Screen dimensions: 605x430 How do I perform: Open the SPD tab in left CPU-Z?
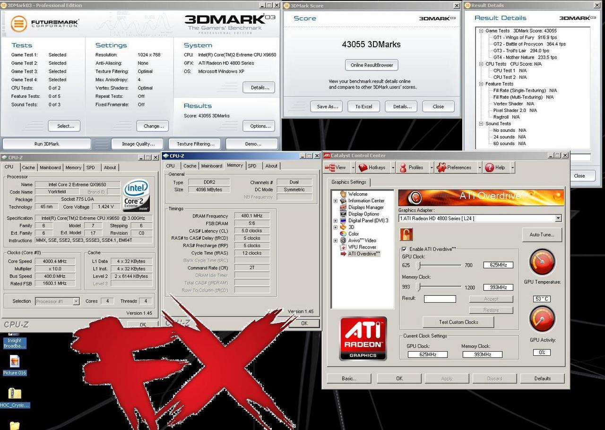point(90,167)
